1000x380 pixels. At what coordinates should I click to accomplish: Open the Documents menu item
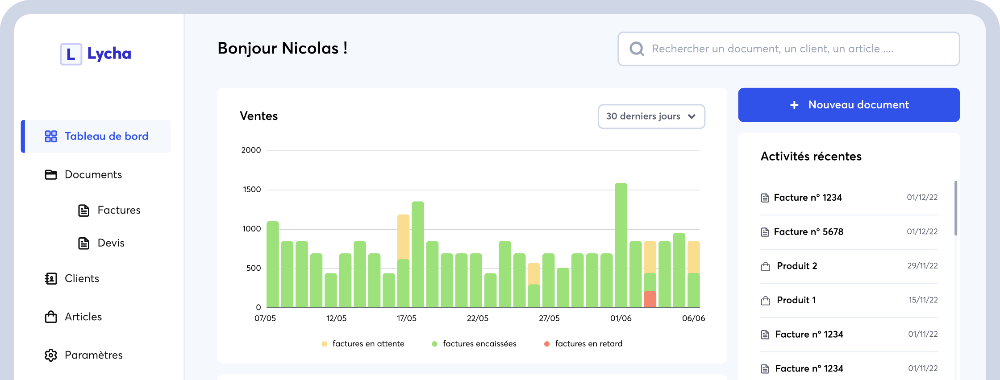pos(93,175)
